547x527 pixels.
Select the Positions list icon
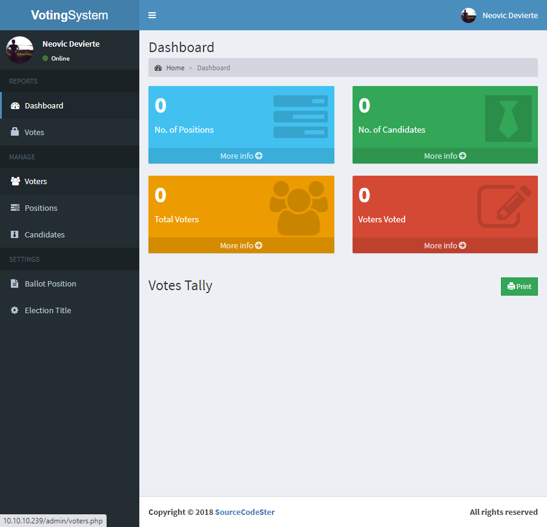(x=14, y=208)
